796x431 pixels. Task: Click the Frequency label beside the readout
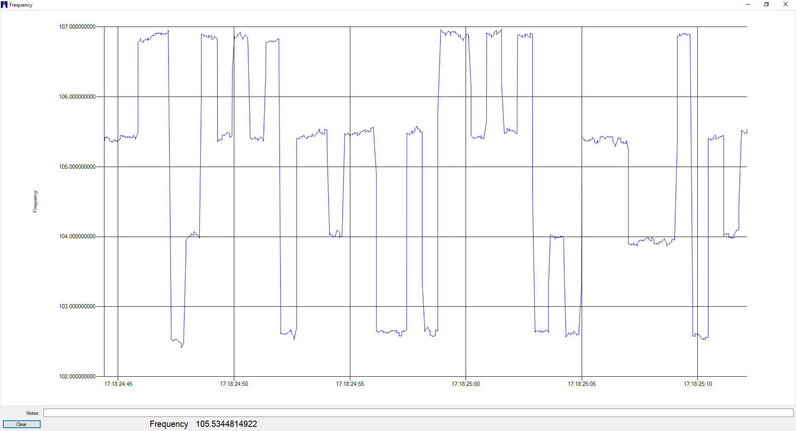pos(169,424)
